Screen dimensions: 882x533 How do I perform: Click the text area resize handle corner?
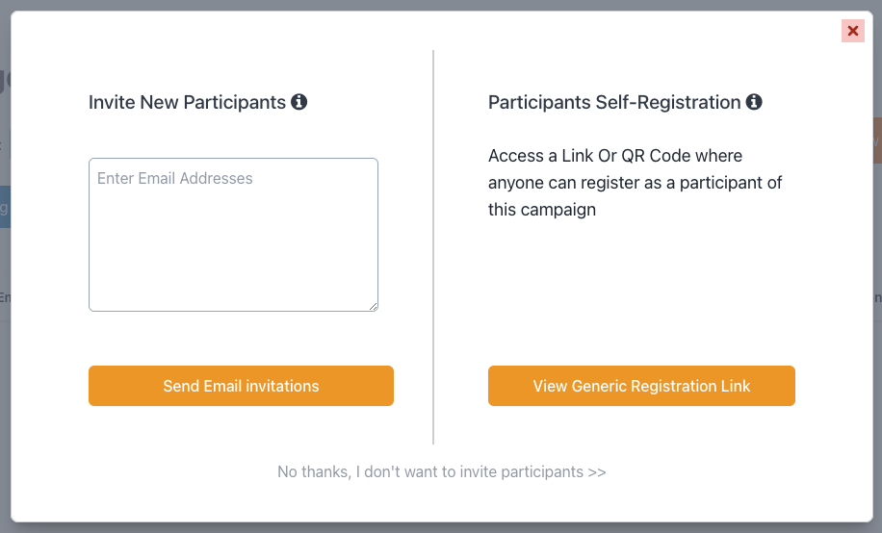tap(373, 306)
